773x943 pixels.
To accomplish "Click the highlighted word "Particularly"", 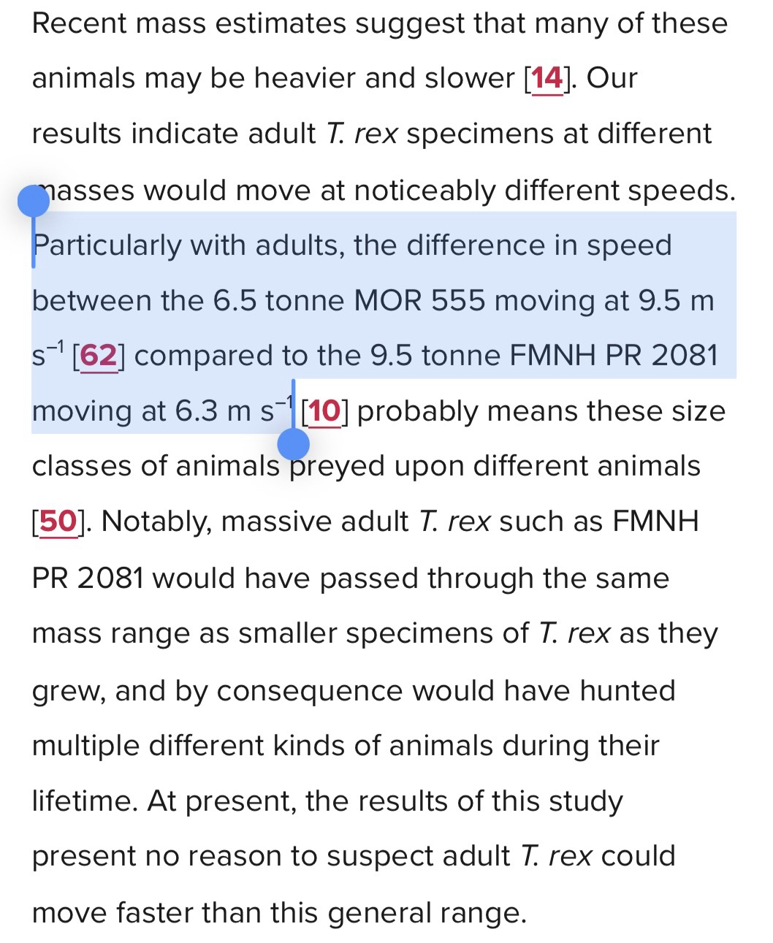I will pos(107,245).
